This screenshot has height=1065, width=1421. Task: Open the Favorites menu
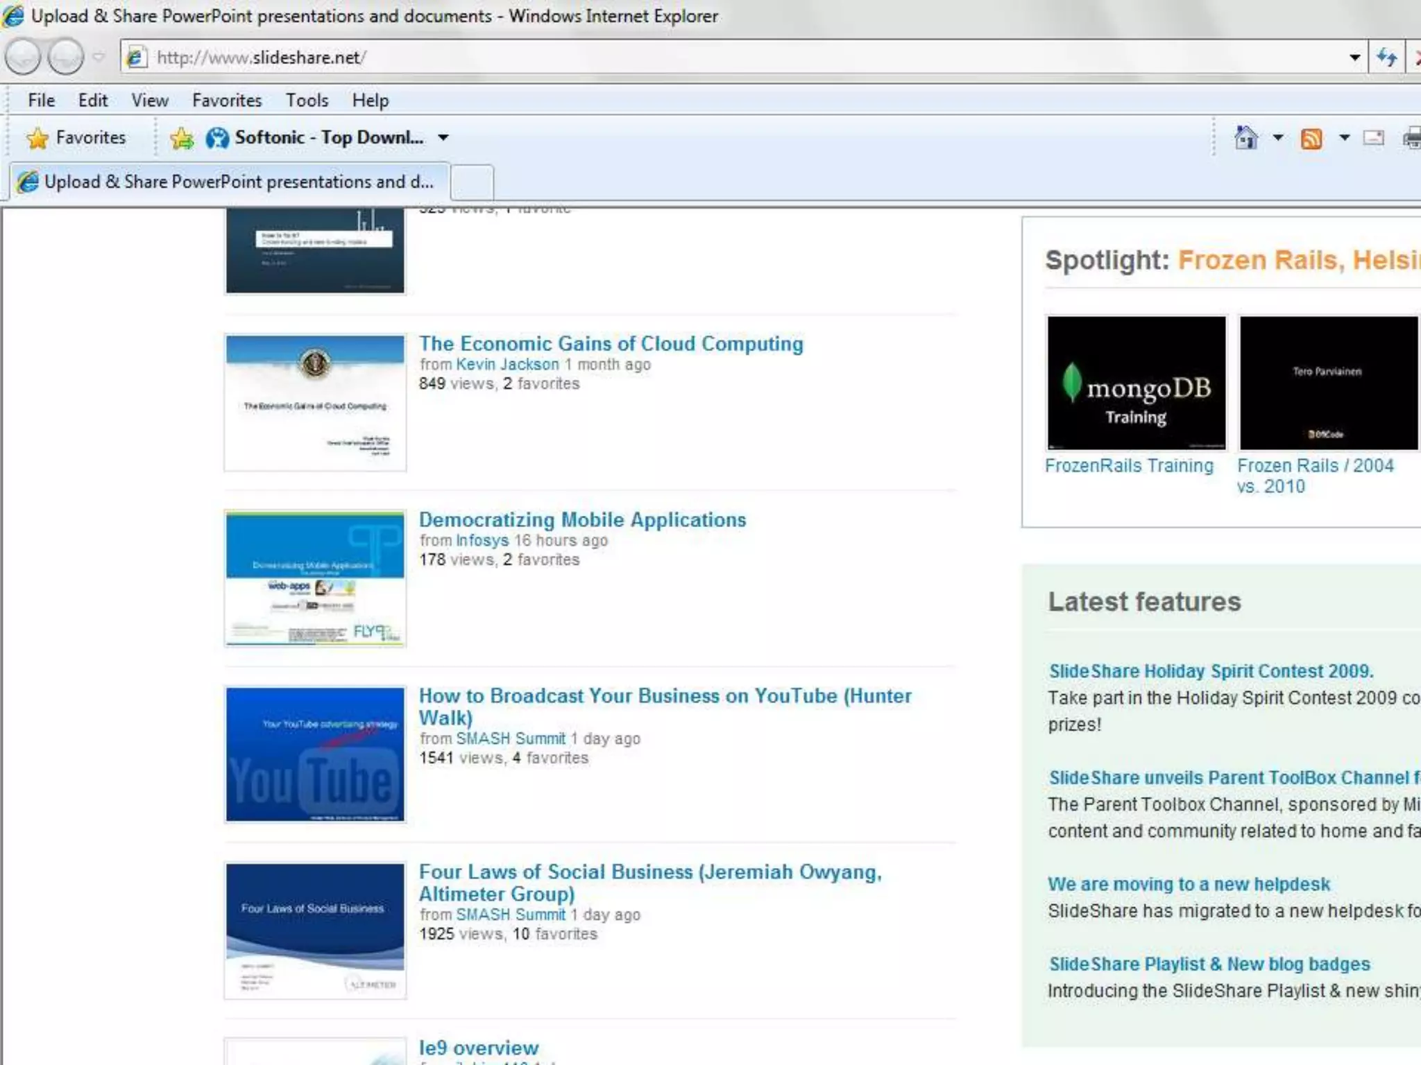(x=227, y=101)
